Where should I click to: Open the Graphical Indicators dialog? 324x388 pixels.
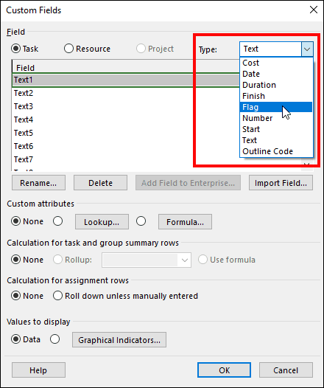(119, 340)
